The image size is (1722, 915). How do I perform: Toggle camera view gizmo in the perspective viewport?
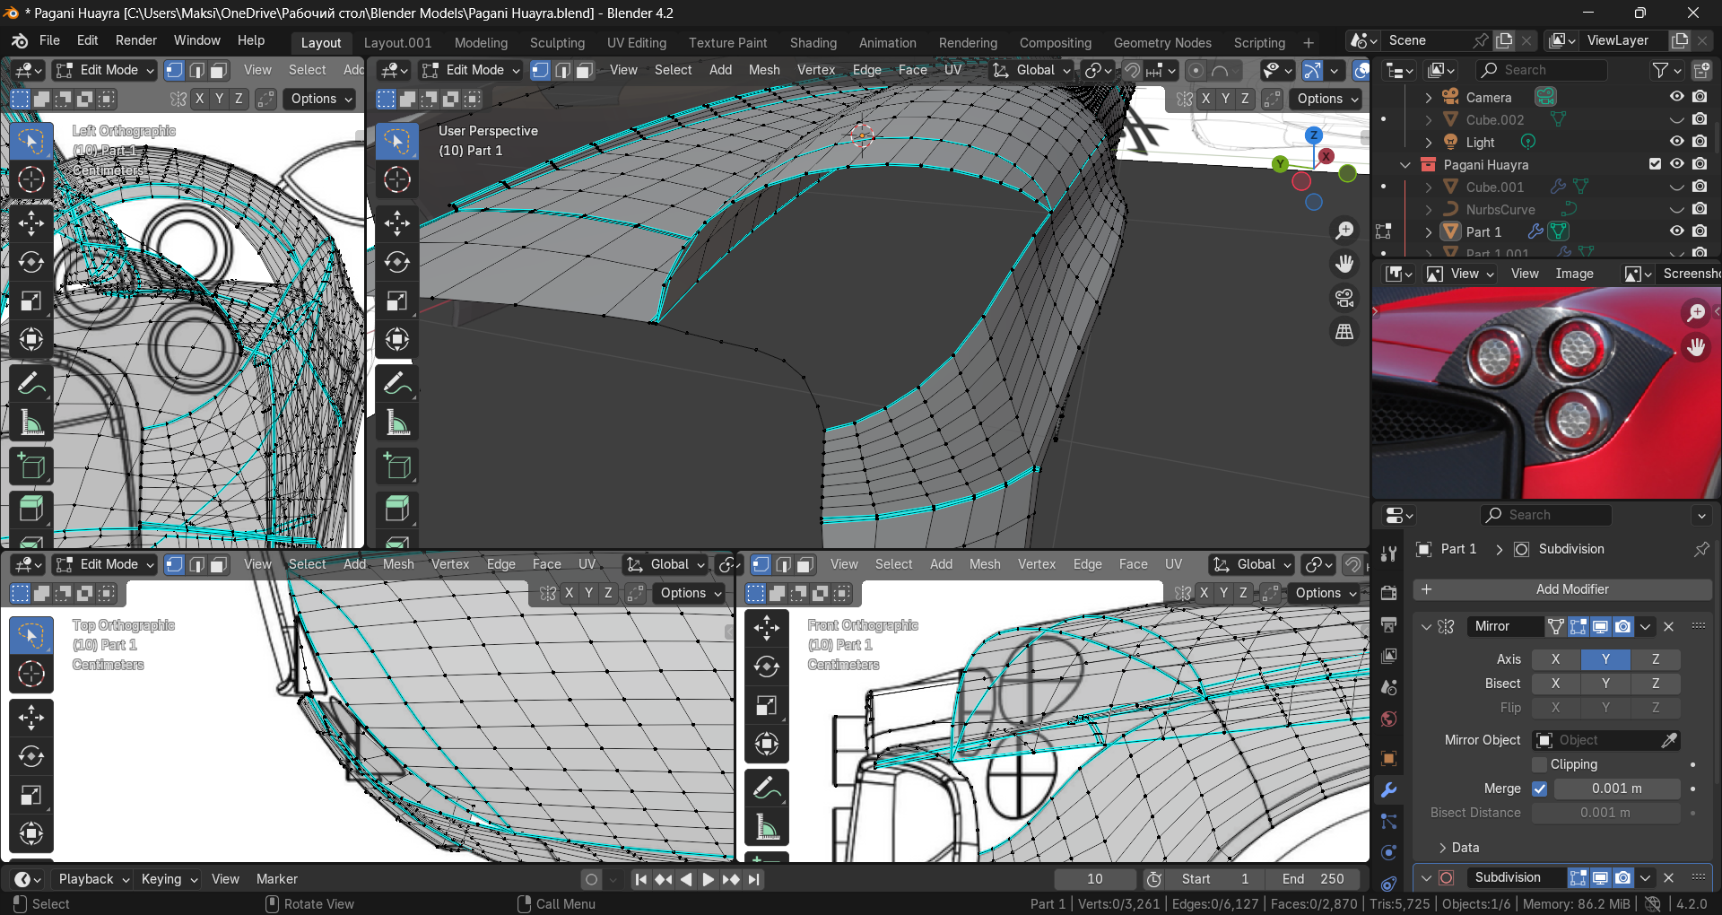click(1344, 298)
